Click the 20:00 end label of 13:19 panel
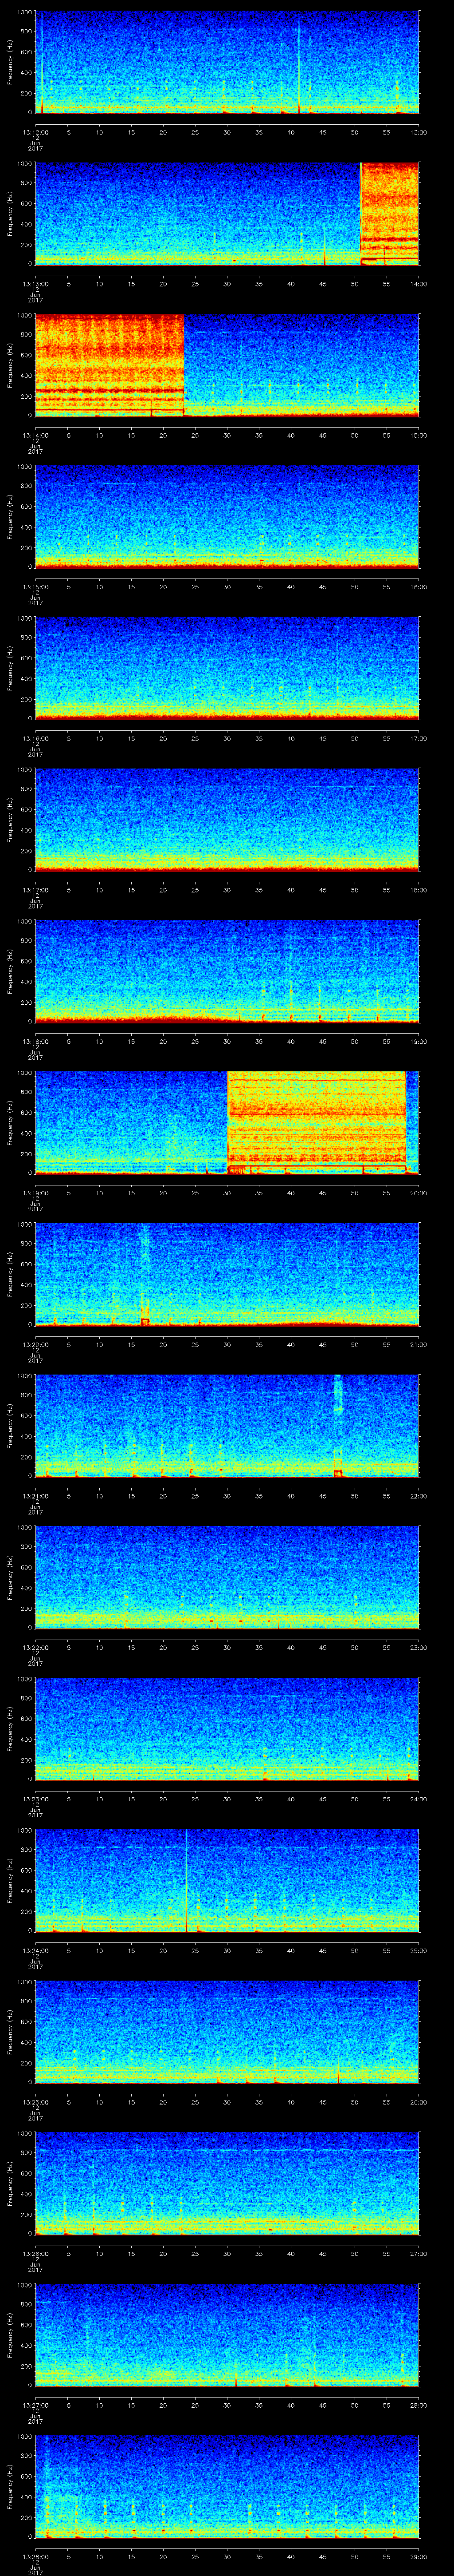 pos(417,1193)
